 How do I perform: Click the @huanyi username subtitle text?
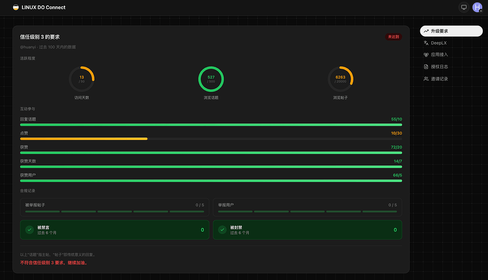click(x=28, y=47)
